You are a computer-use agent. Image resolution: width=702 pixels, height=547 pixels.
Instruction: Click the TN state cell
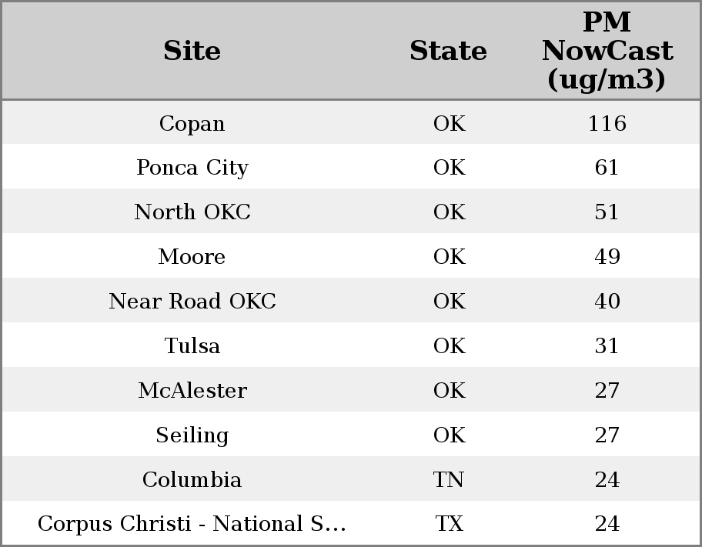coord(449,480)
